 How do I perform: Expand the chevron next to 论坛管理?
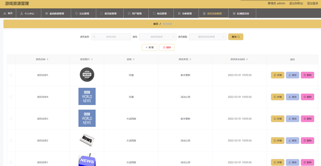91,13
